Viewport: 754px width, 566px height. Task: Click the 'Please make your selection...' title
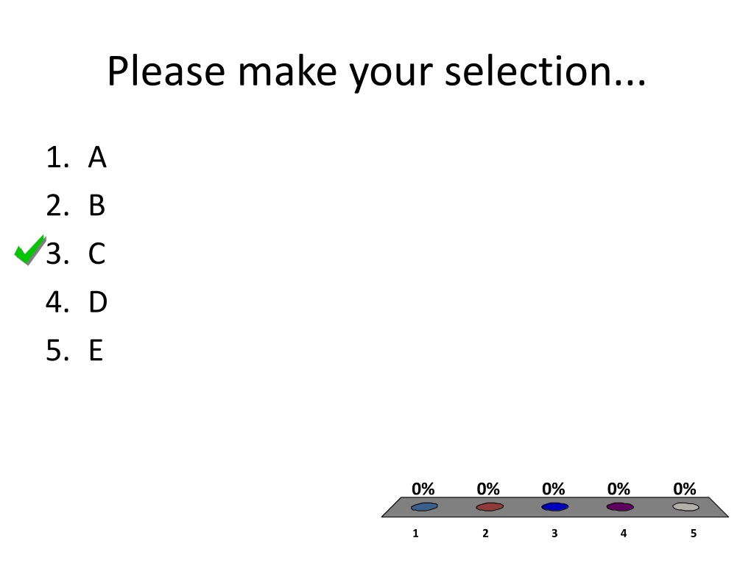376,72
